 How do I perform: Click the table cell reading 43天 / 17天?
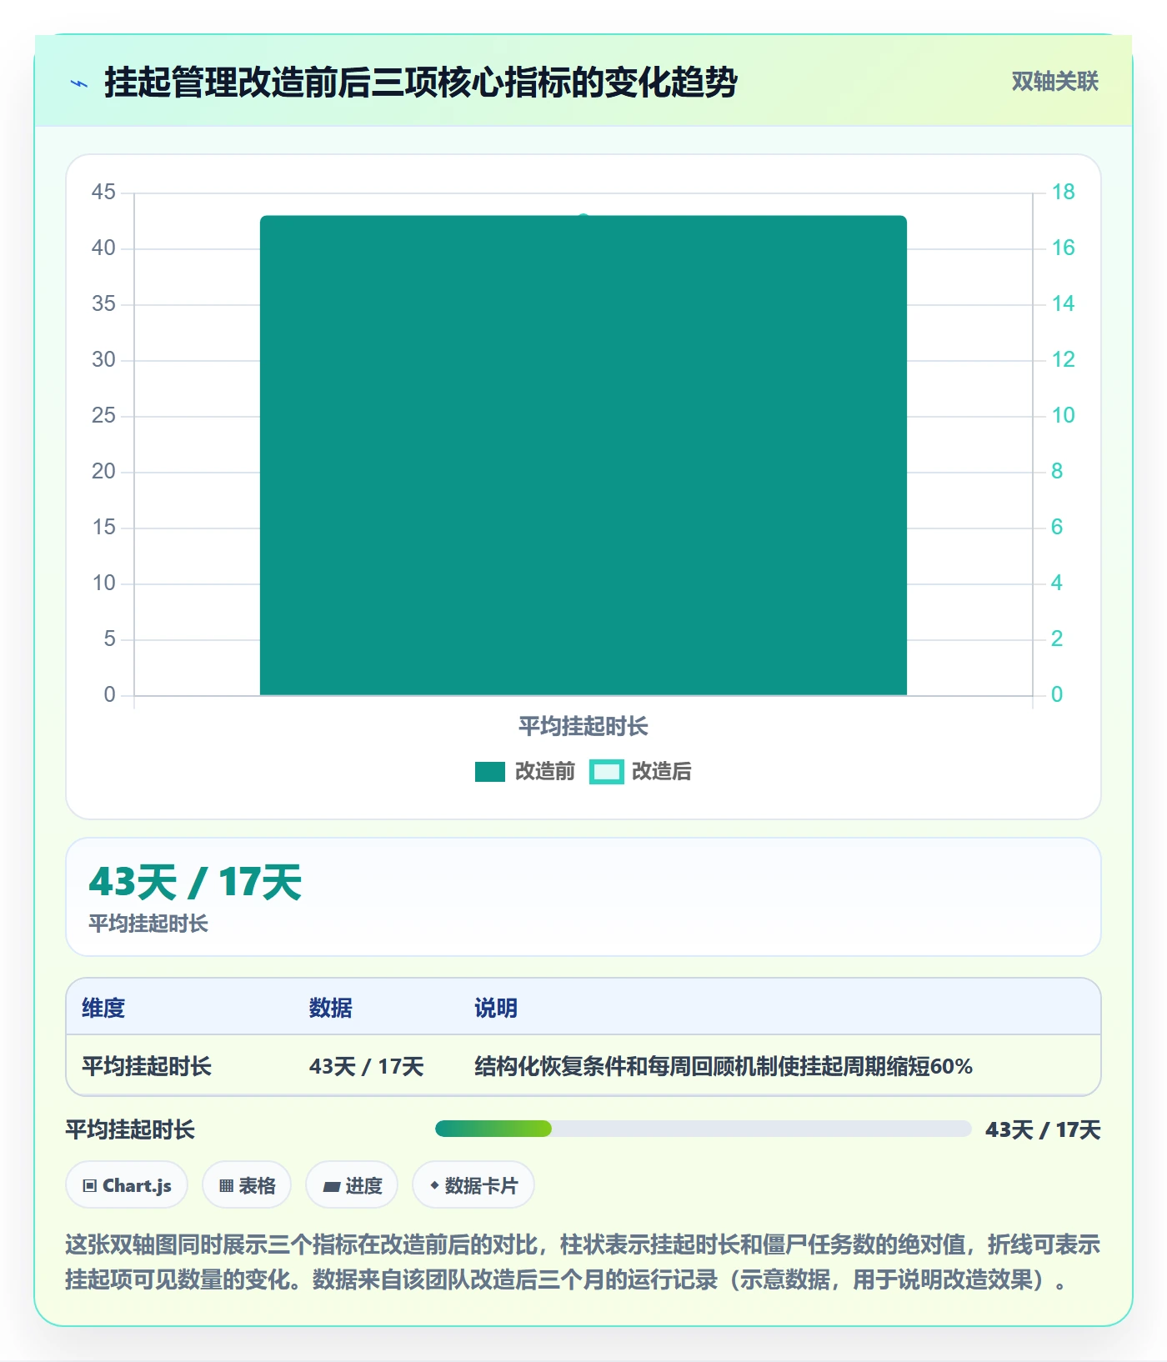tap(366, 1066)
